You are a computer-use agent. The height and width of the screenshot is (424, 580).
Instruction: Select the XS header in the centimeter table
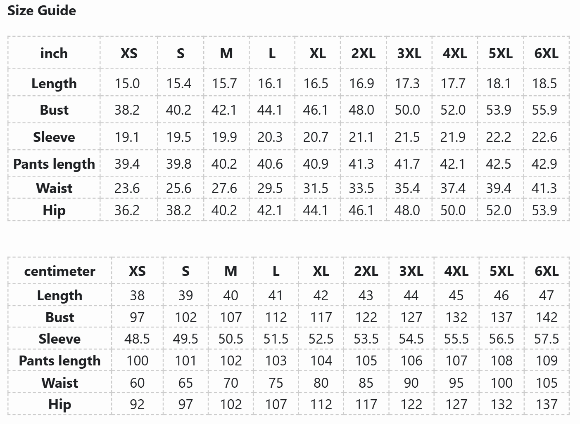point(137,271)
